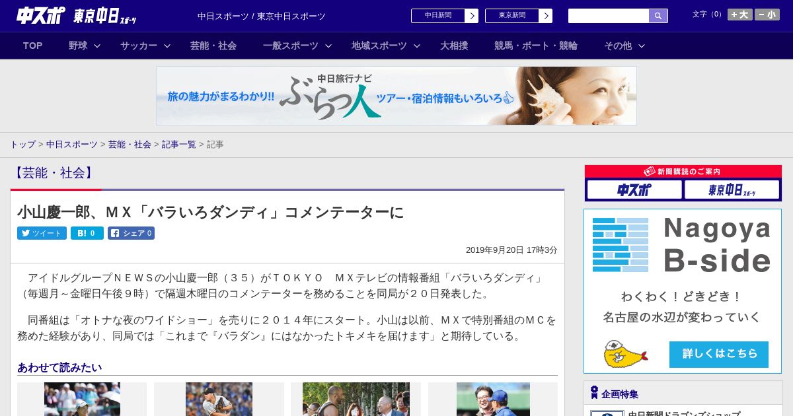This screenshot has height=416, width=793.
Task: Click 中スポ button in subscription banner
Action: point(634,190)
